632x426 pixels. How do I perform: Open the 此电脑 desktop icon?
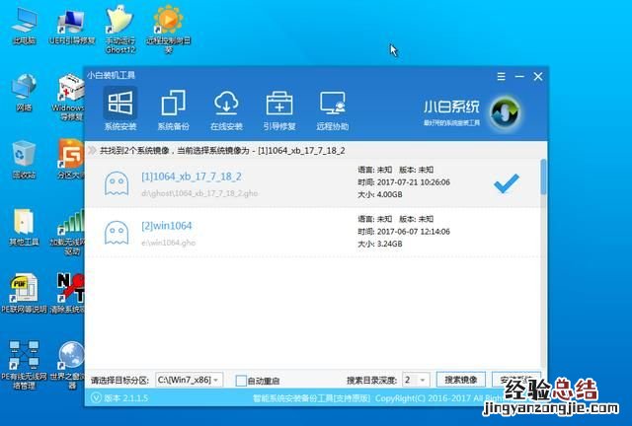24,27
